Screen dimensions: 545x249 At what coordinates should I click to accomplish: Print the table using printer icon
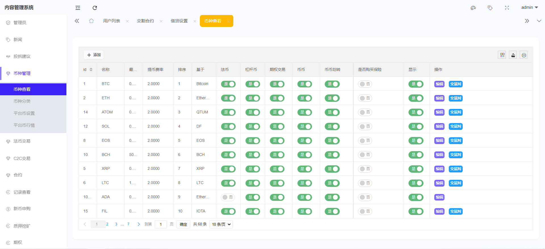524,55
